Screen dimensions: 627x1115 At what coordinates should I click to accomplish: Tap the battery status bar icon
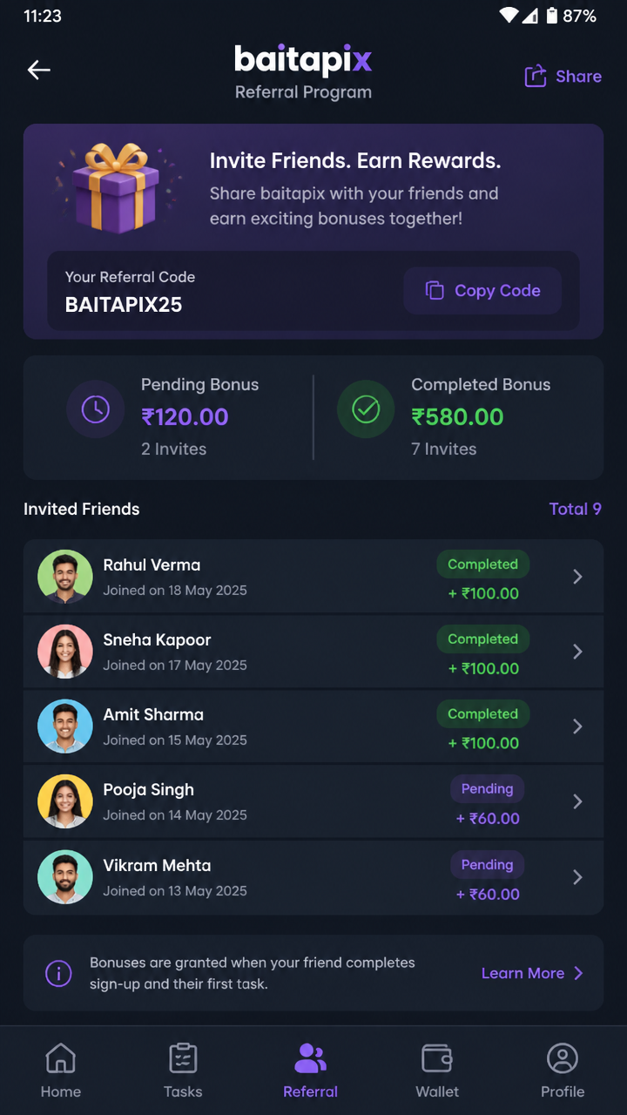tap(552, 16)
